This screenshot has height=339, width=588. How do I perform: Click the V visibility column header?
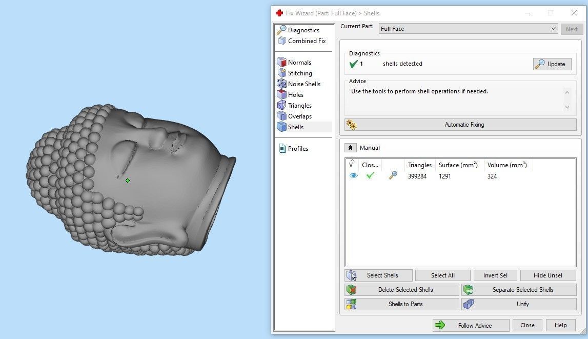[351, 165]
